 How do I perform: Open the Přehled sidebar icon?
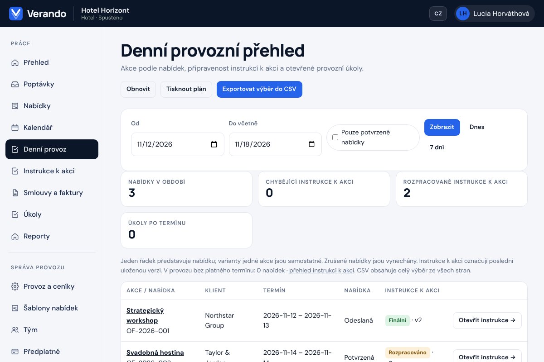coord(15,62)
